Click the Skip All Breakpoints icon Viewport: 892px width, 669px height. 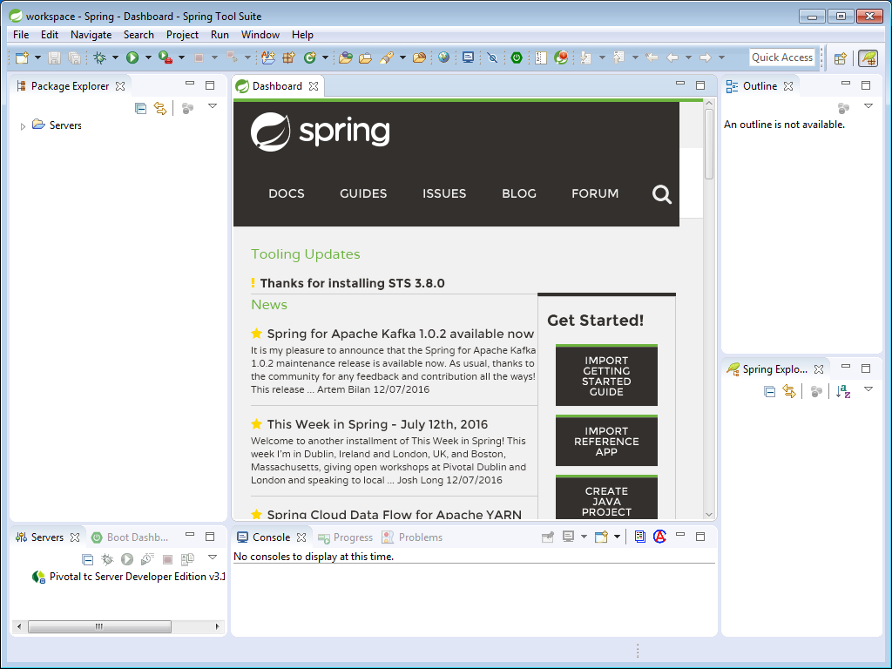[493, 57]
